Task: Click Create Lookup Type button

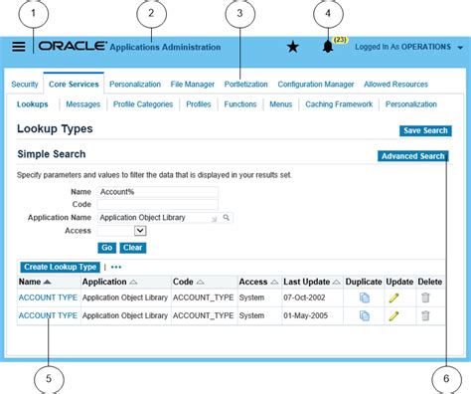Action: (60, 267)
